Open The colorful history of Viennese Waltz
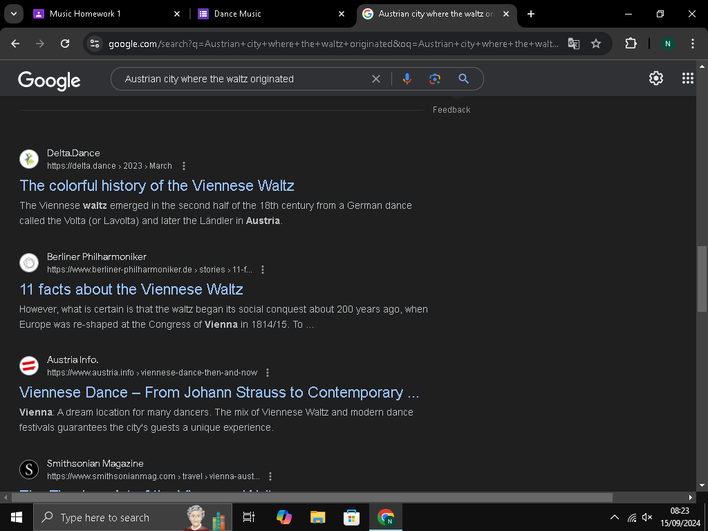This screenshot has height=531, width=708. (x=157, y=185)
